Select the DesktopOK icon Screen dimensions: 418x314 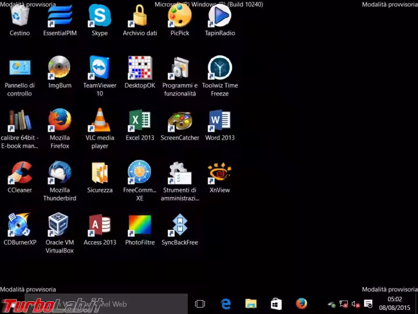pos(140,68)
